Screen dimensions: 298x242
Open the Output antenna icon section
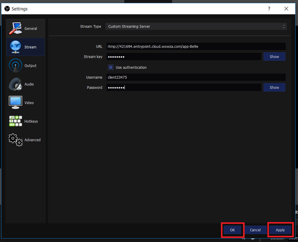coord(15,66)
